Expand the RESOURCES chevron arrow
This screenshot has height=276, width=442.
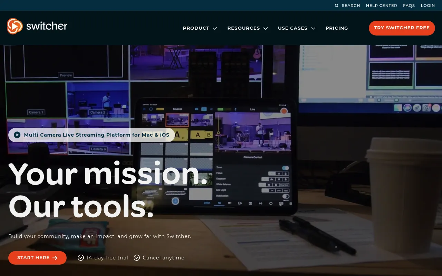[x=266, y=28]
